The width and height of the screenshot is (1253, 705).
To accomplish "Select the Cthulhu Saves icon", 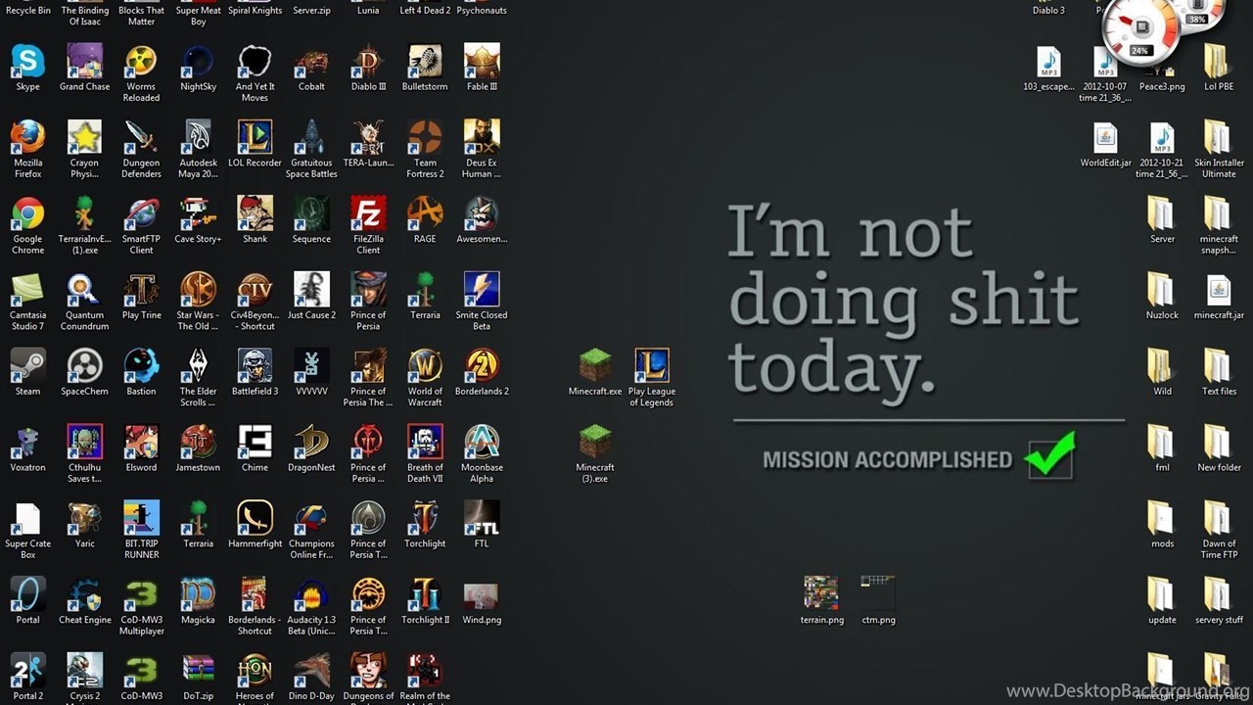I will 84,443.
